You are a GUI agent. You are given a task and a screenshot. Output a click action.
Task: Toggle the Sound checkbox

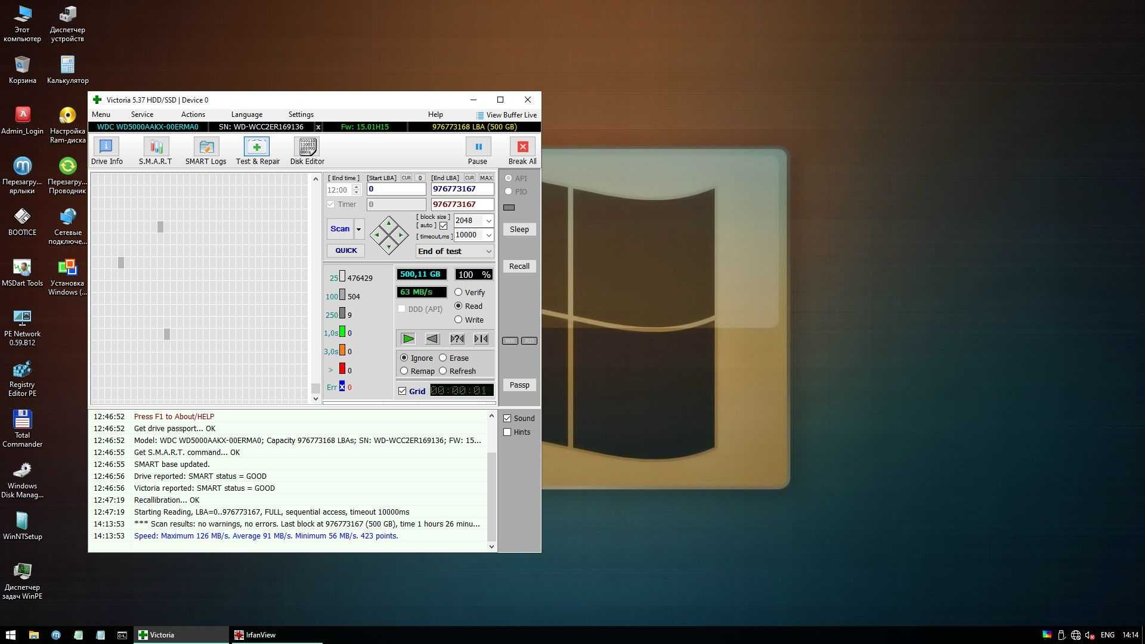coord(507,419)
